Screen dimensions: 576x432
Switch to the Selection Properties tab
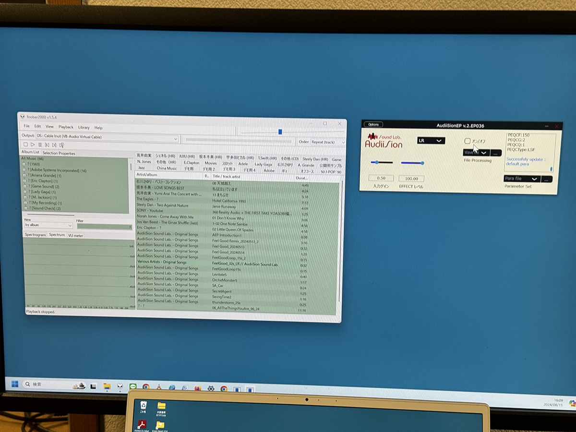coord(59,153)
